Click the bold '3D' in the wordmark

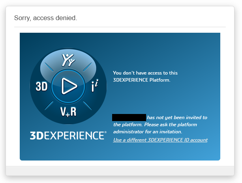tap(37, 136)
